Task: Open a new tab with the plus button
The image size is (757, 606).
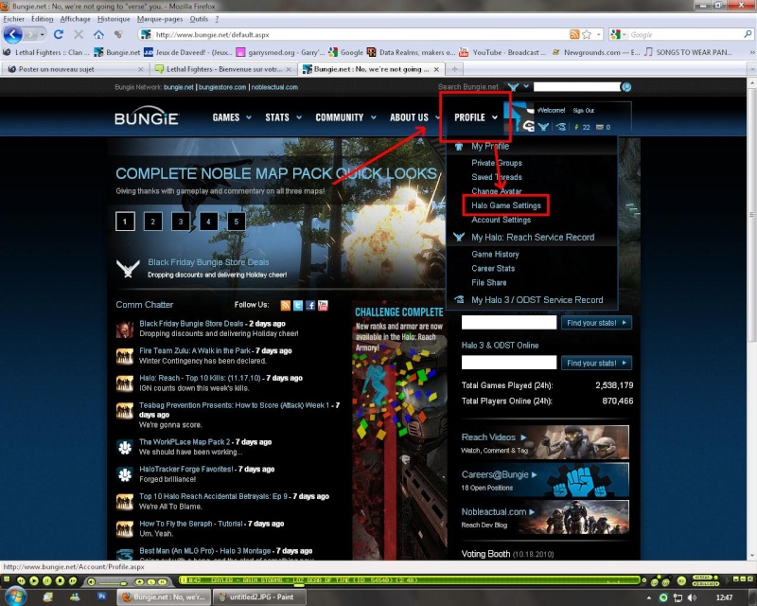Action: click(454, 69)
